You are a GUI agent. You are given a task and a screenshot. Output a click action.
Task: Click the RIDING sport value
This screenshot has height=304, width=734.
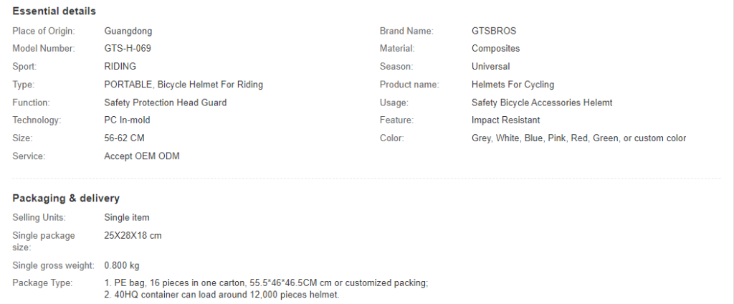120,67
